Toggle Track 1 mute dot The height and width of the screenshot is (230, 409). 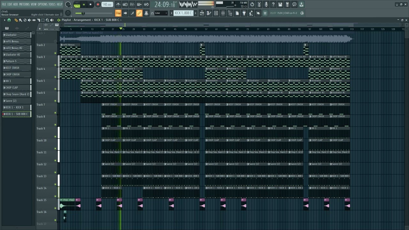tap(55, 41)
